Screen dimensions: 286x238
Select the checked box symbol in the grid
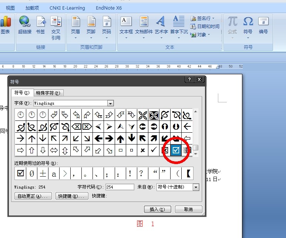point(176,150)
